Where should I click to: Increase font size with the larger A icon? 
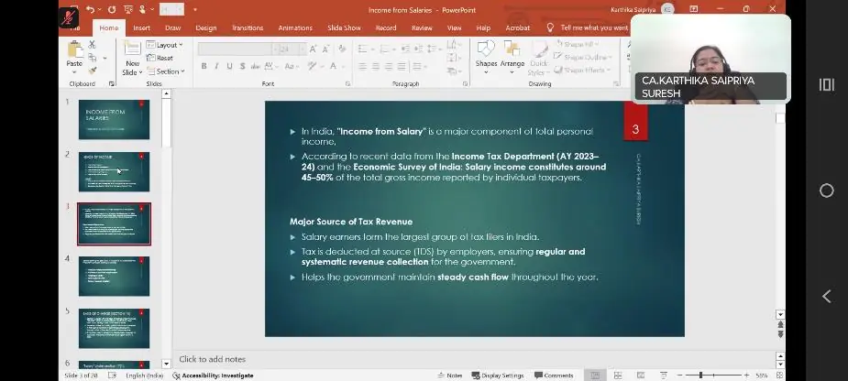[x=314, y=49]
